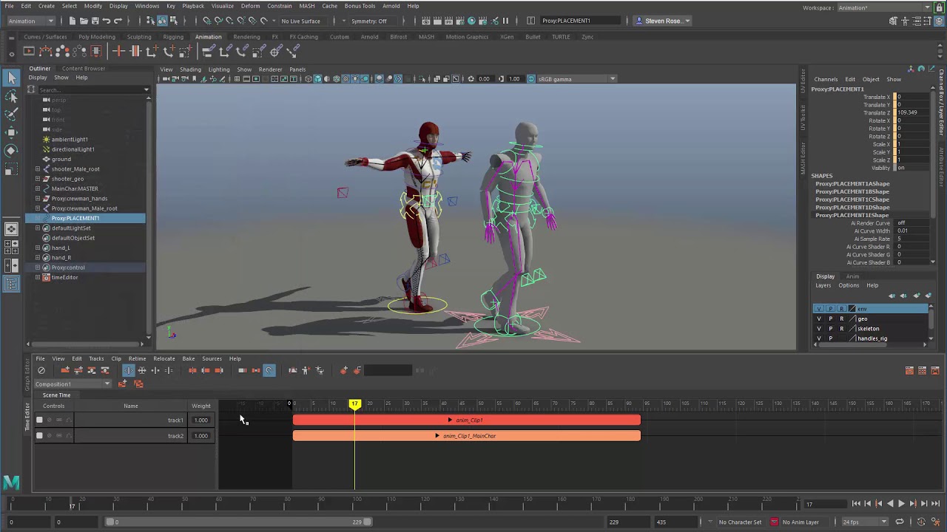Click the Undo arrow icon

tap(107, 21)
